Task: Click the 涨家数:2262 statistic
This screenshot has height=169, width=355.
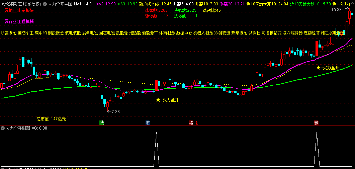Action: click(156, 10)
